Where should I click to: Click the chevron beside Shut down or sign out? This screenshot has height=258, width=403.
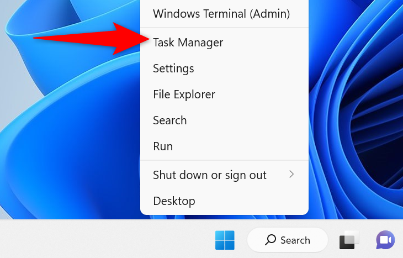(291, 175)
